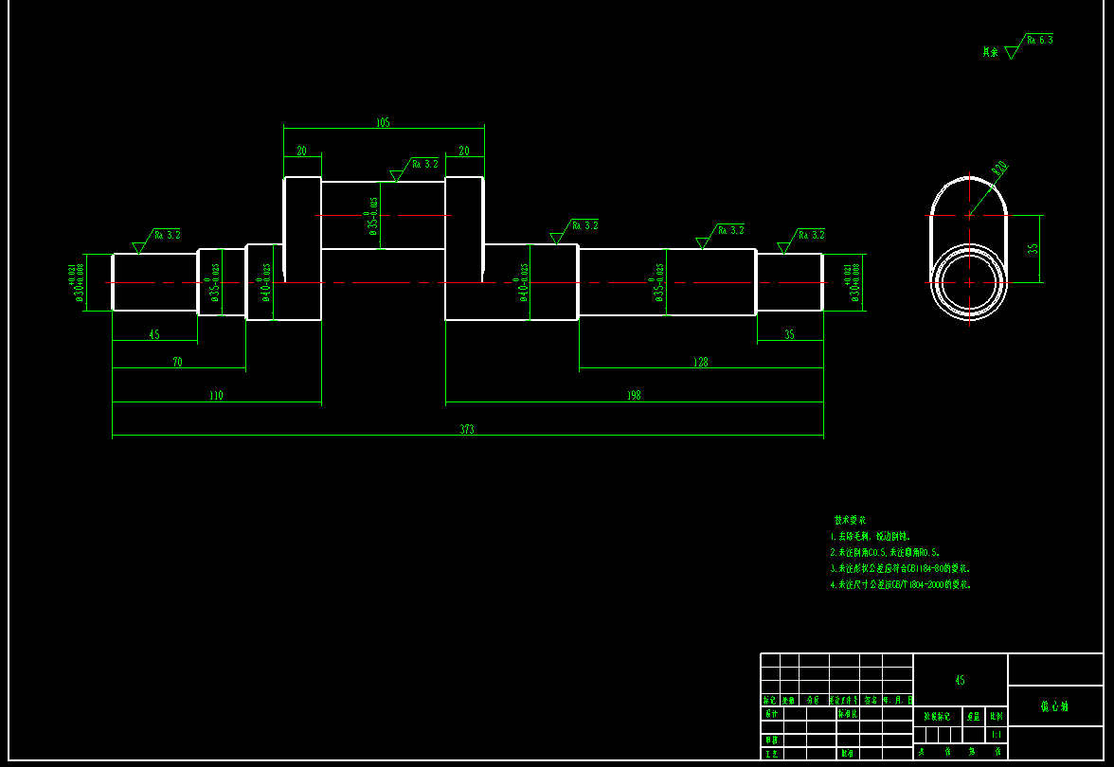This screenshot has height=767, width=1114.
Task: Select ø40-0.025 dimension left of the crank
Action: tap(263, 282)
